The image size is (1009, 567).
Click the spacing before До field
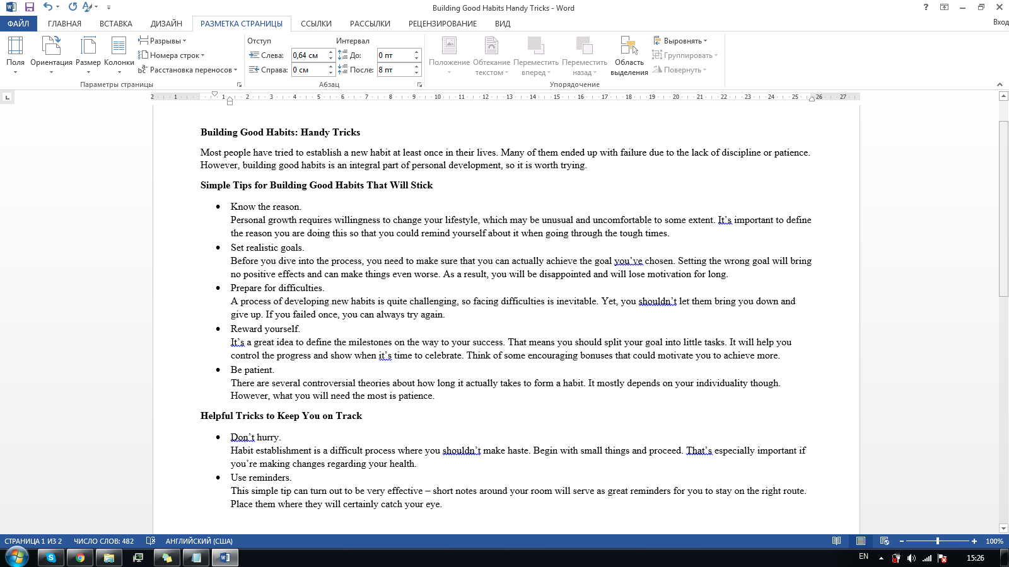coord(395,55)
